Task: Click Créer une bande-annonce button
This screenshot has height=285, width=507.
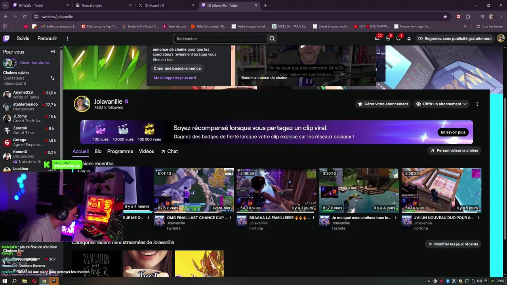Action: pos(177,68)
